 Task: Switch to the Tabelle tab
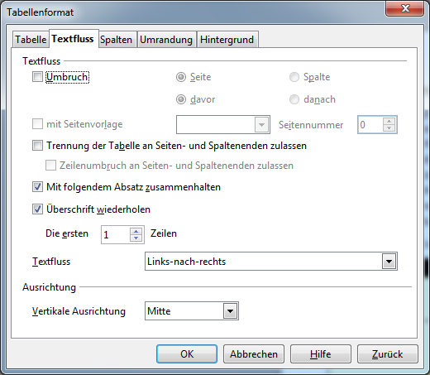coord(31,40)
